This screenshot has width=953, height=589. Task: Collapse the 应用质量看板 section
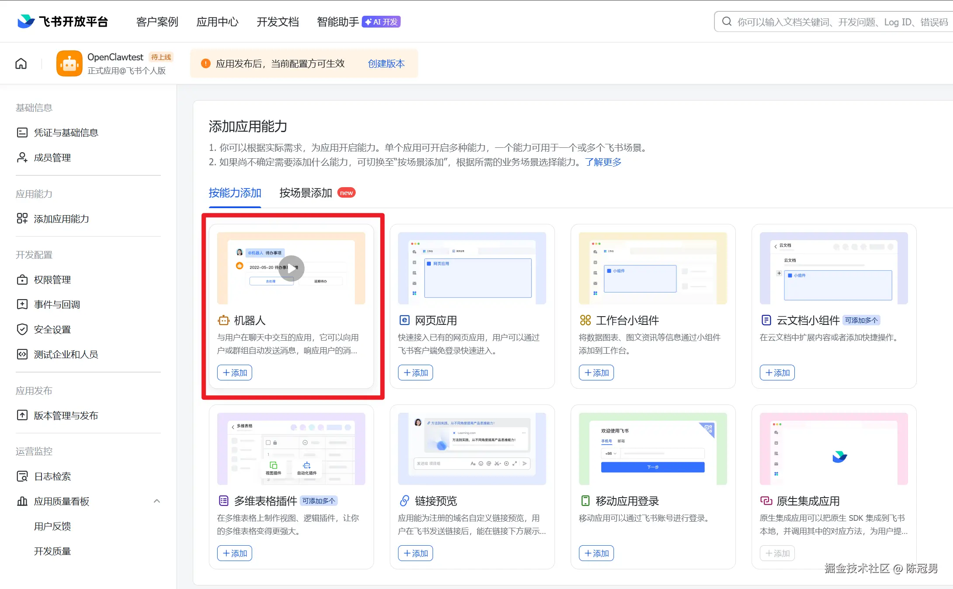157,501
